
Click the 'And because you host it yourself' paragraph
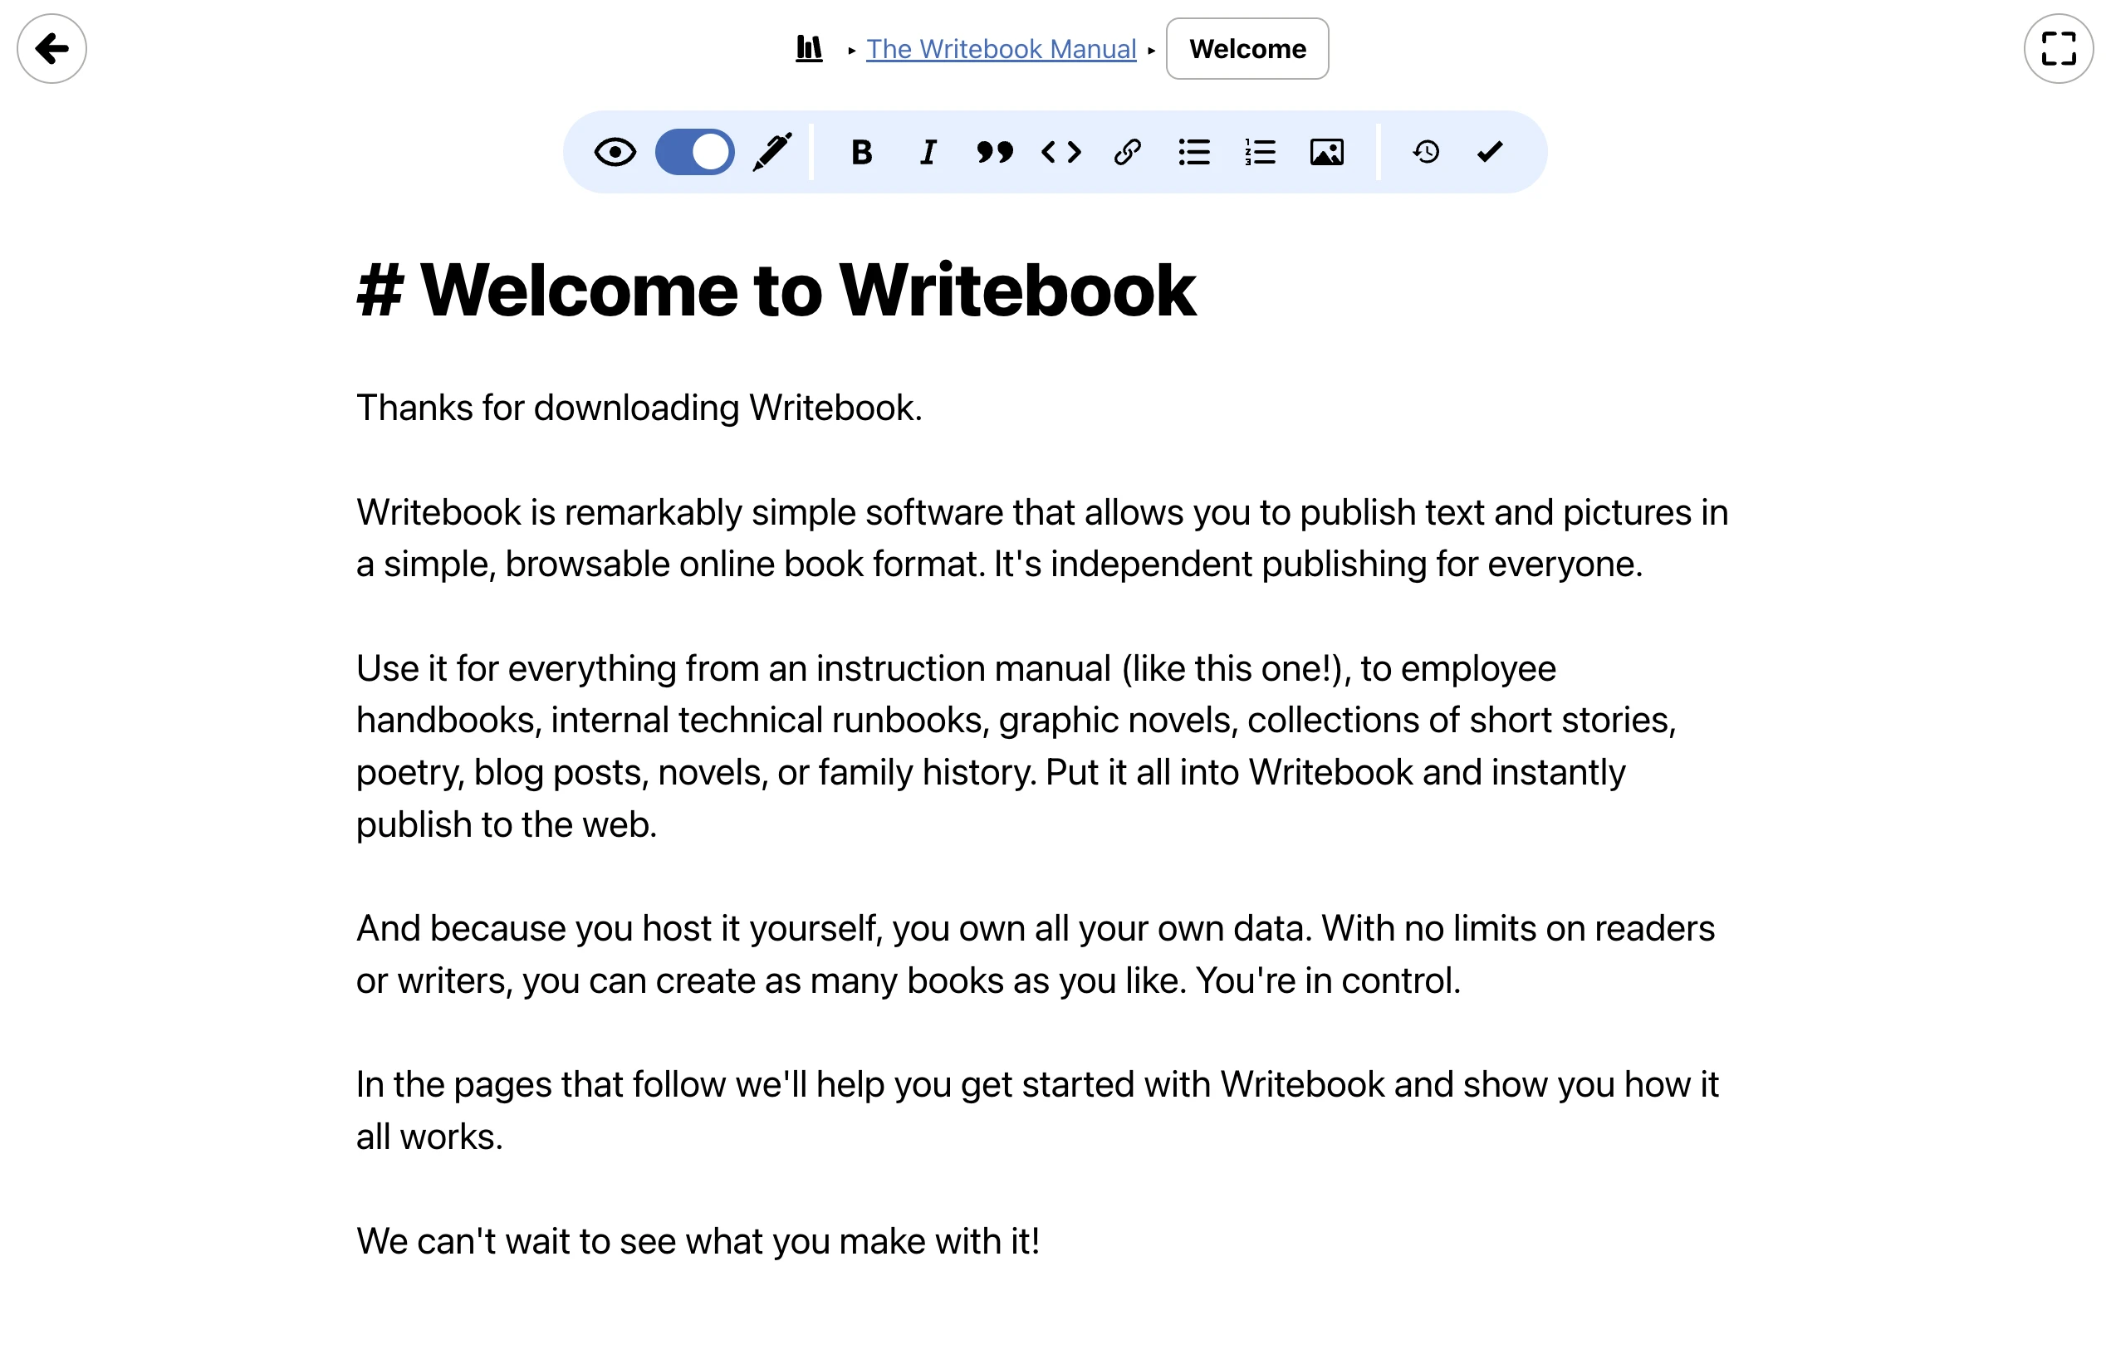pyautogui.click(x=1036, y=955)
